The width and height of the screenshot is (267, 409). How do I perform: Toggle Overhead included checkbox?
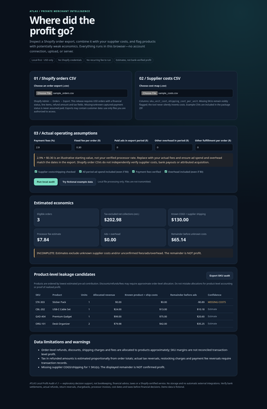[166, 172]
